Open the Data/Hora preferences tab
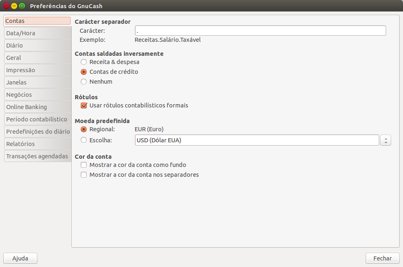The height and width of the screenshot is (267, 403). [37, 33]
